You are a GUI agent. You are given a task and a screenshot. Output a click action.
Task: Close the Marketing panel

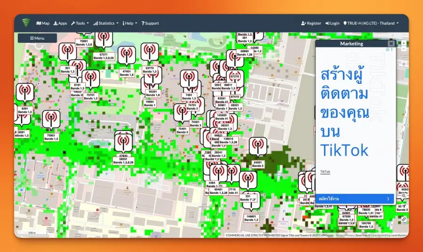pos(391,43)
